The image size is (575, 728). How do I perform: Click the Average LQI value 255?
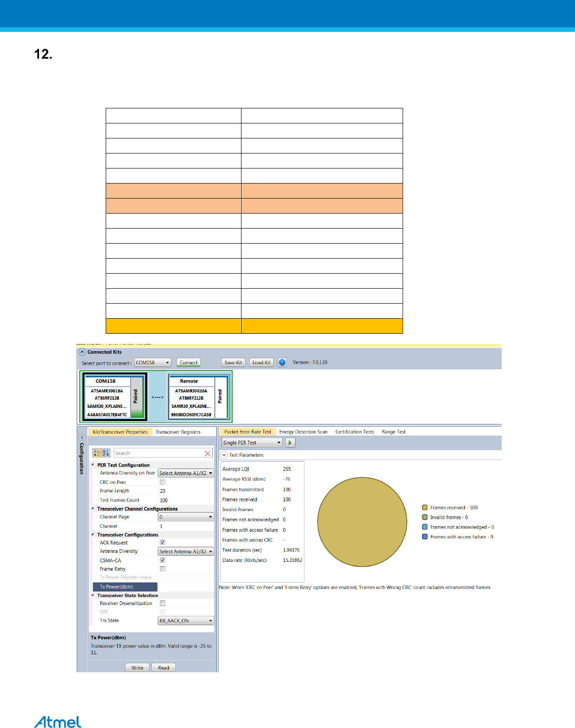point(287,469)
